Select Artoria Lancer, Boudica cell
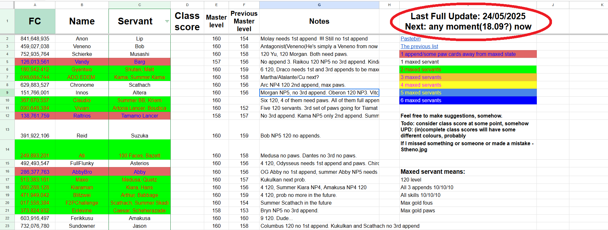608x230 pixels. (139, 108)
